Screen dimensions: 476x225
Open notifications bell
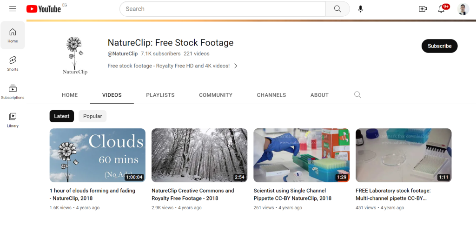(x=442, y=9)
